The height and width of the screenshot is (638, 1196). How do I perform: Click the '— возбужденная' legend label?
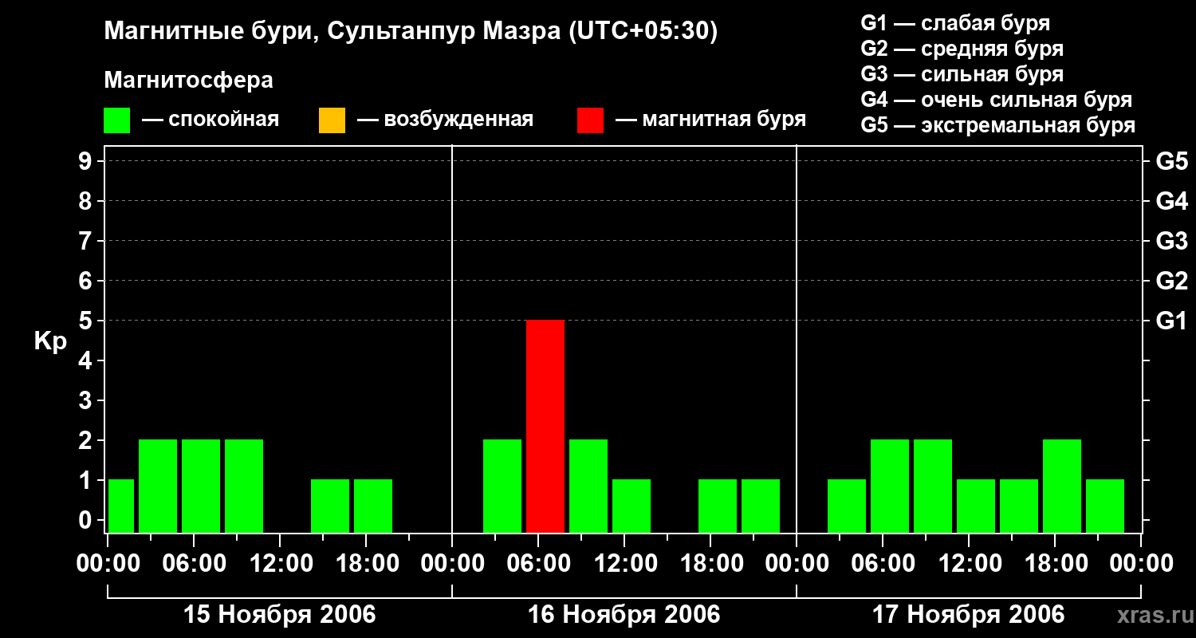(445, 120)
